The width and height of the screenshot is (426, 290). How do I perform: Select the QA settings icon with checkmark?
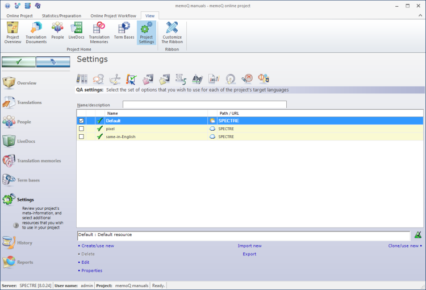pyautogui.click(x=131, y=79)
